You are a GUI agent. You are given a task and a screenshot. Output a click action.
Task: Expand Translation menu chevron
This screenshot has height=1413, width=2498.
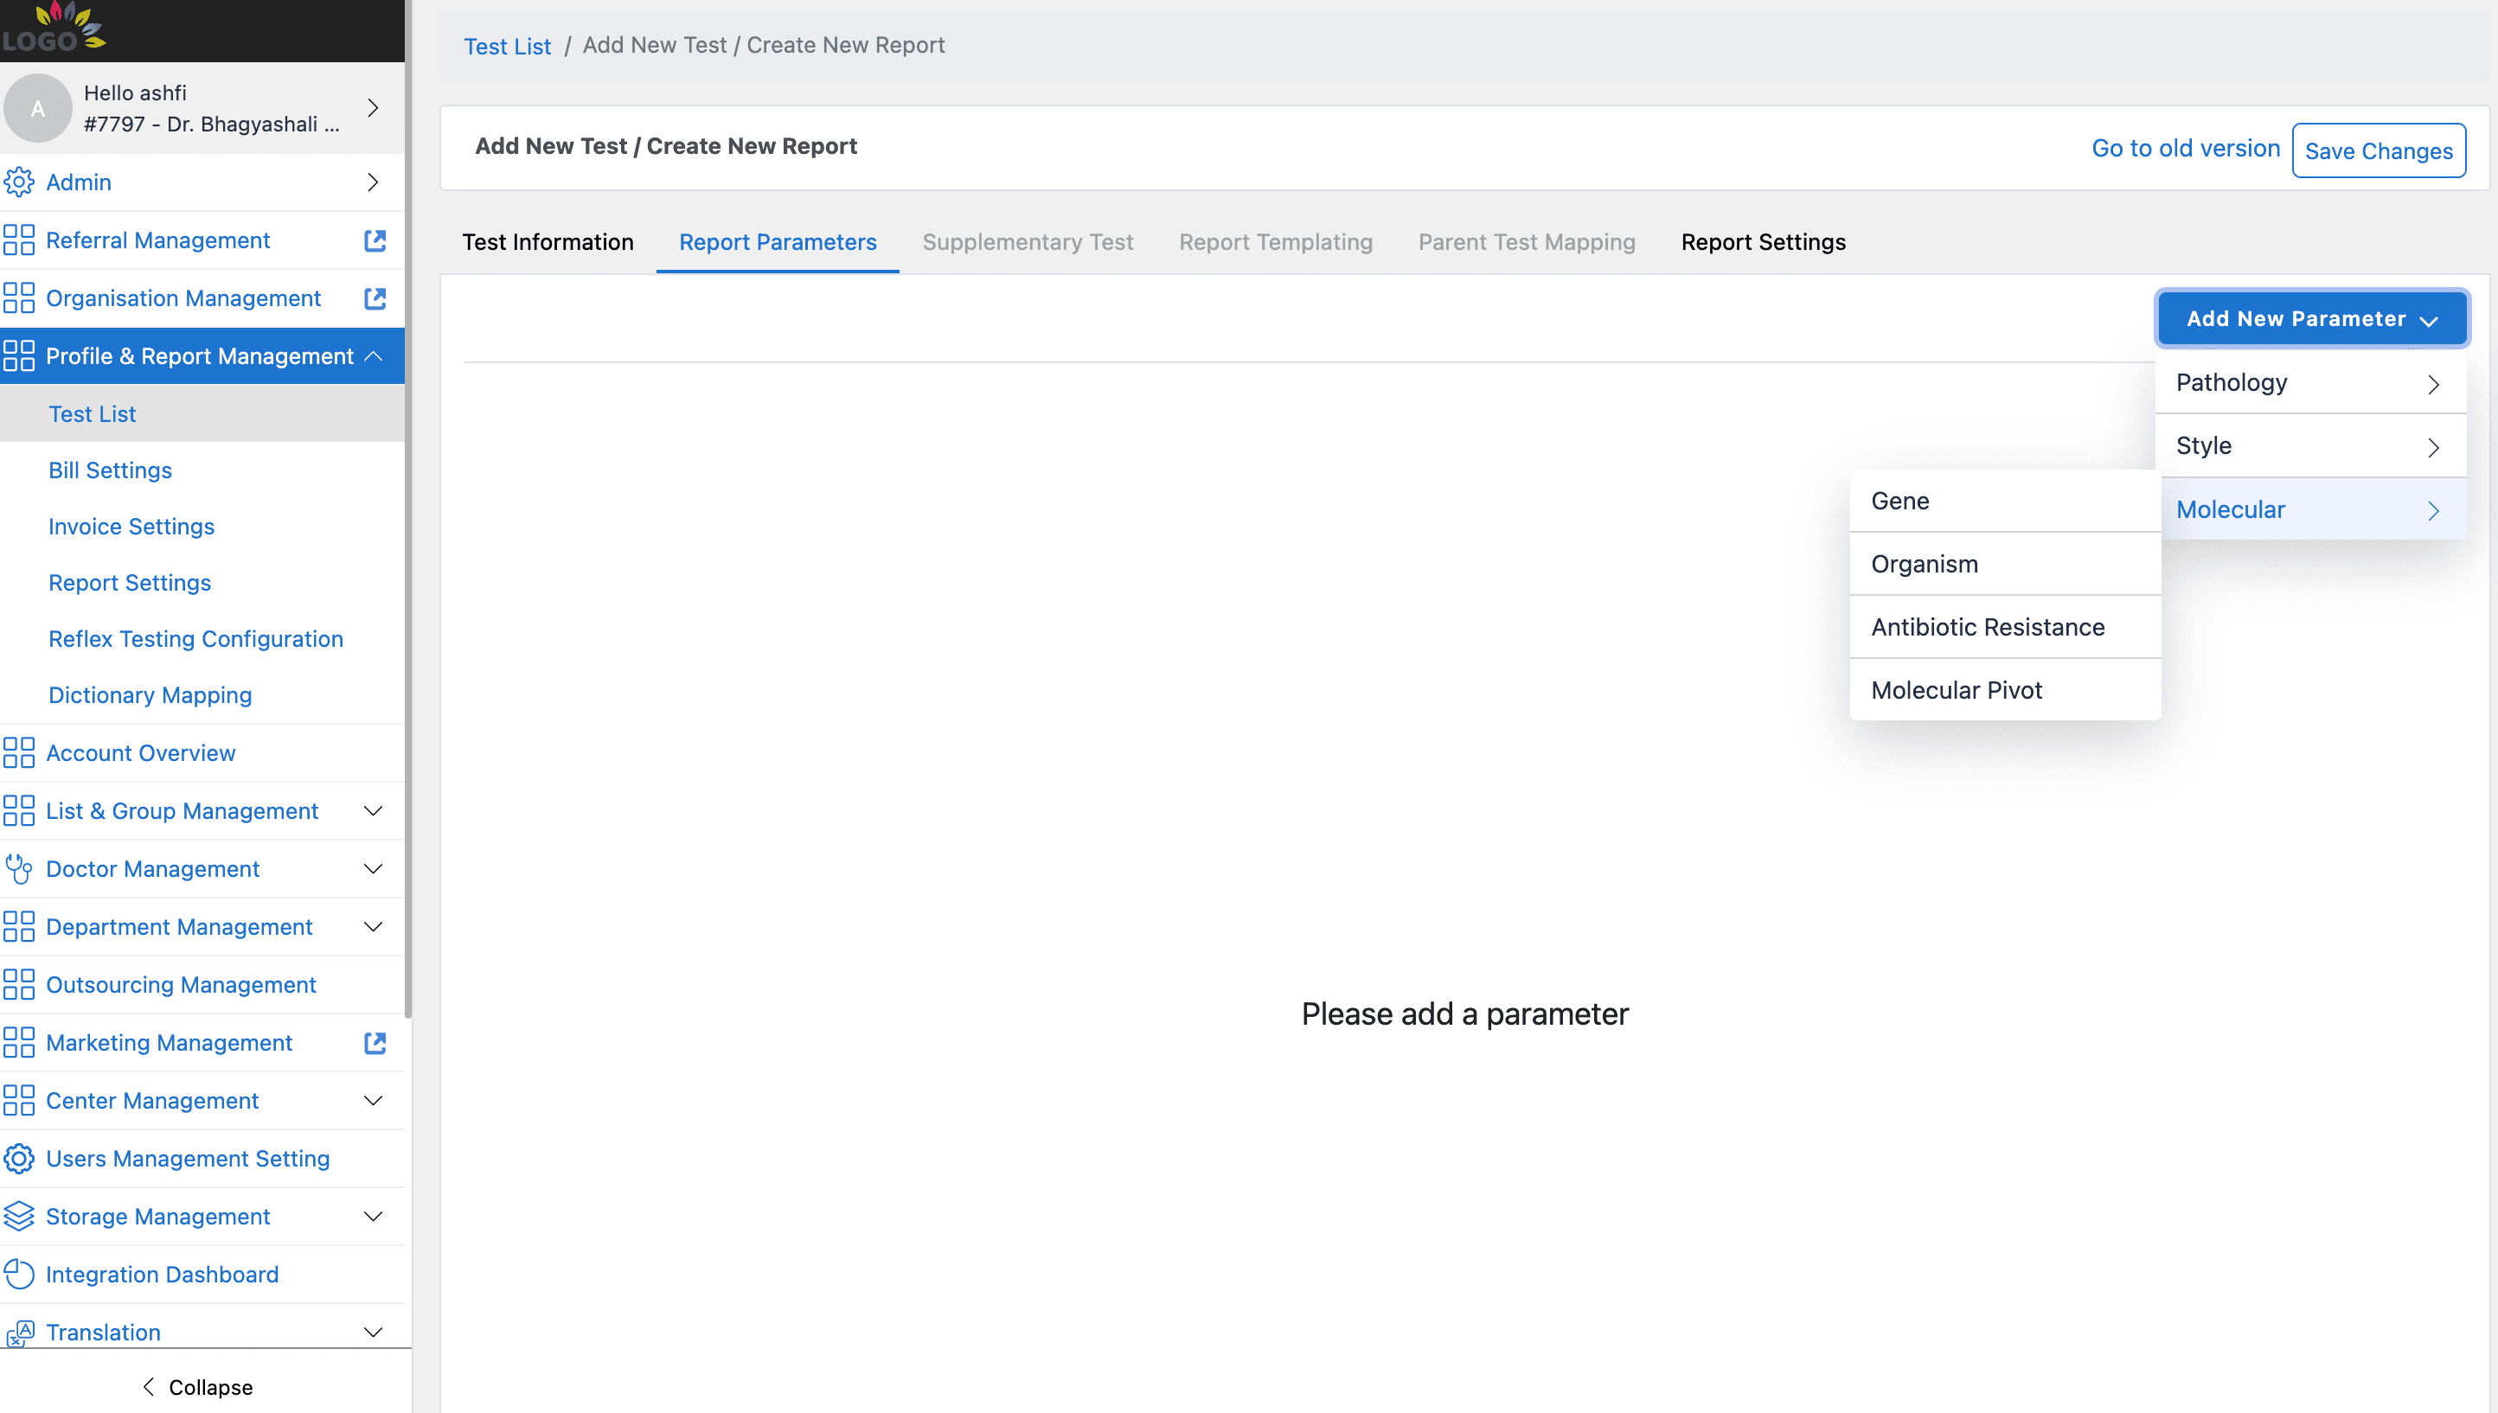click(x=373, y=1333)
